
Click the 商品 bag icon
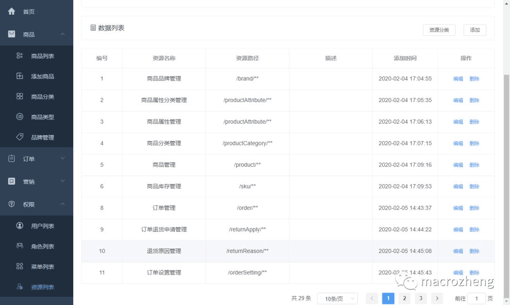11,34
